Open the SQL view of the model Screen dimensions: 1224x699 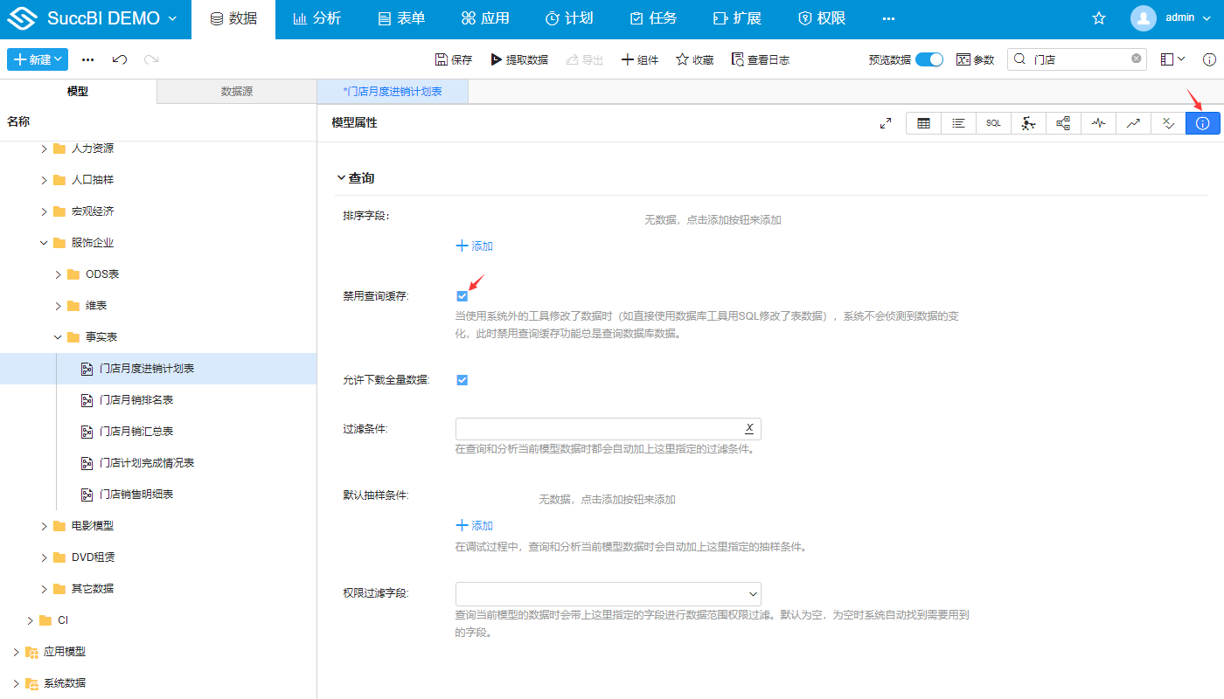(x=993, y=123)
